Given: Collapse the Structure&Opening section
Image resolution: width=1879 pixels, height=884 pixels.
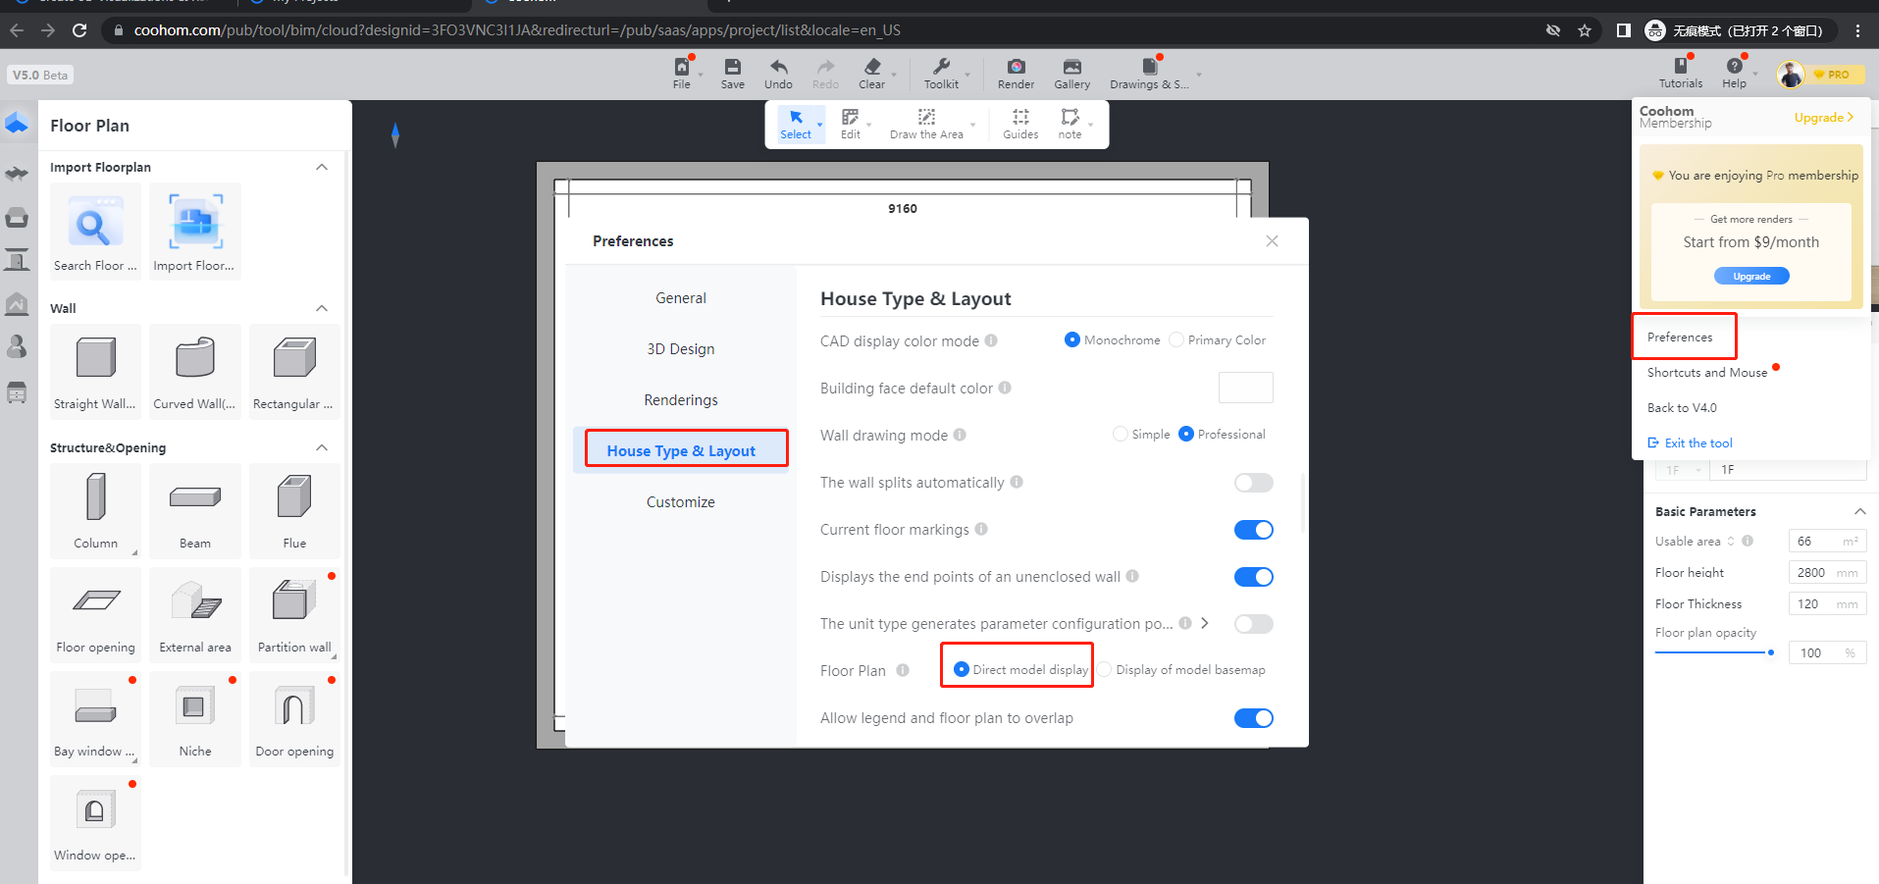Looking at the screenshot, I should pyautogui.click(x=322, y=447).
